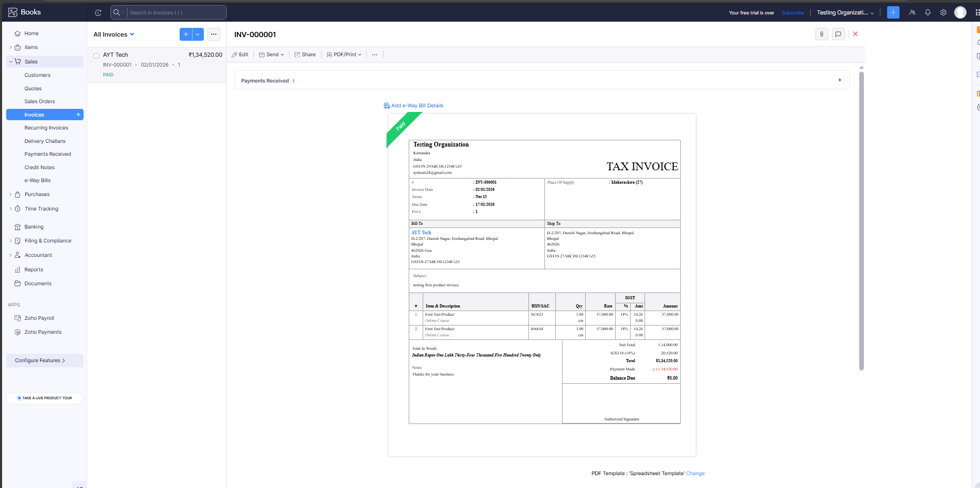Open the notifications bell icon
Image resolution: width=980 pixels, height=488 pixels.
927,12
